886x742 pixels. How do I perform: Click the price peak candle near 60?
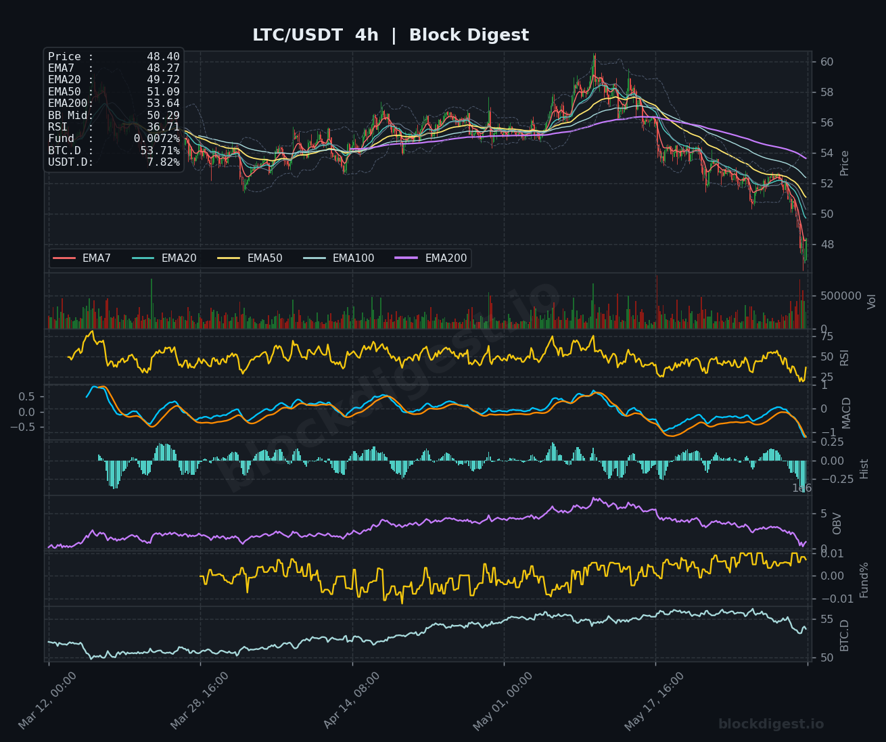point(594,68)
